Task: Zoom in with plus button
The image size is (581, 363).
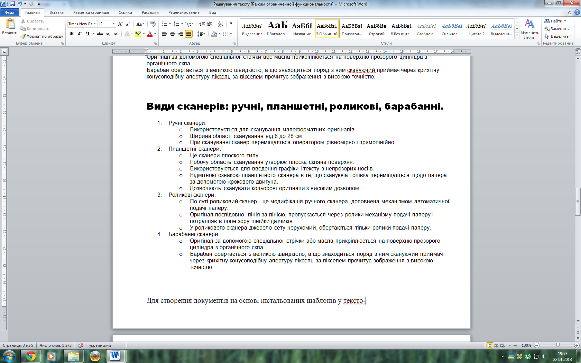Action: 577,345
